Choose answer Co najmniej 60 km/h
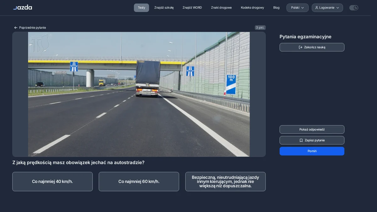 [x=139, y=182]
